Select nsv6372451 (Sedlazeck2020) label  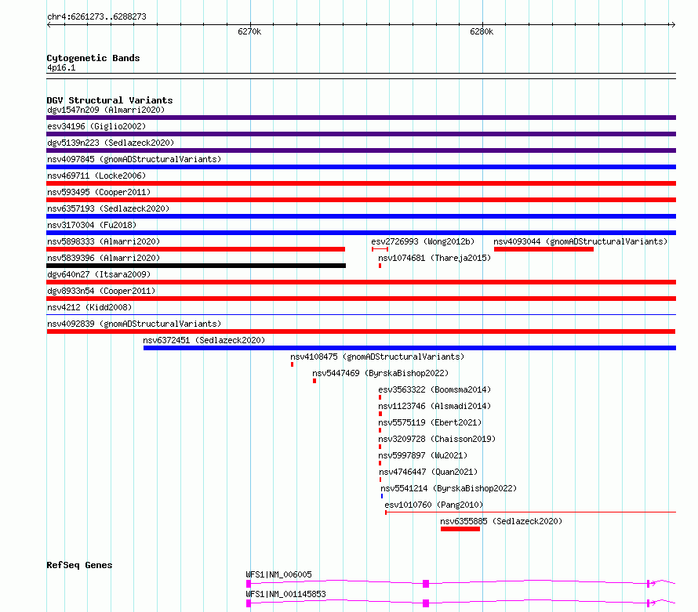[204, 340]
